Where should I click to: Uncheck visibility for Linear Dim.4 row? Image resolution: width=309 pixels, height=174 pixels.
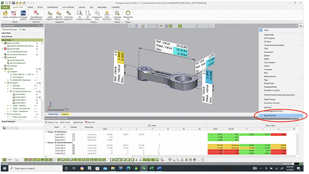coord(73,151)
